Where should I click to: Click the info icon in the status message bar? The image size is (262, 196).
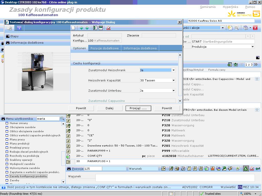pos(3,187)
